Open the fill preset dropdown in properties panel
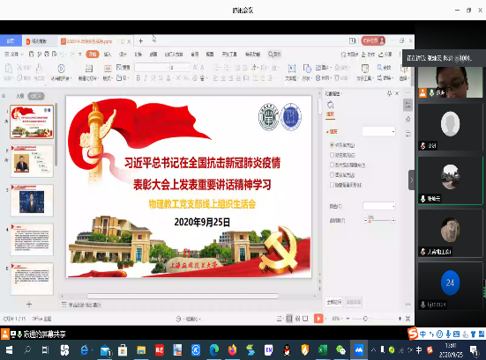The width and height of the screenshot is (486, 360). tap(378, 131)
